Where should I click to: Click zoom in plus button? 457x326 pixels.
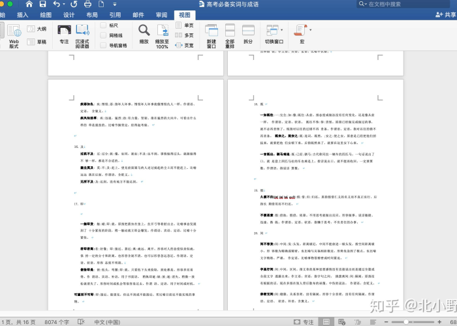pos(439,322)
